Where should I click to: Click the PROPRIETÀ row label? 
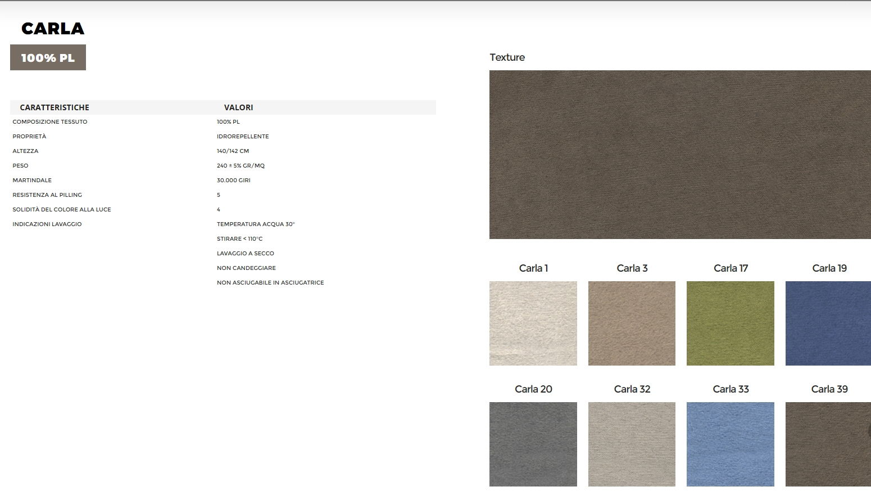(x=29, y=137)
